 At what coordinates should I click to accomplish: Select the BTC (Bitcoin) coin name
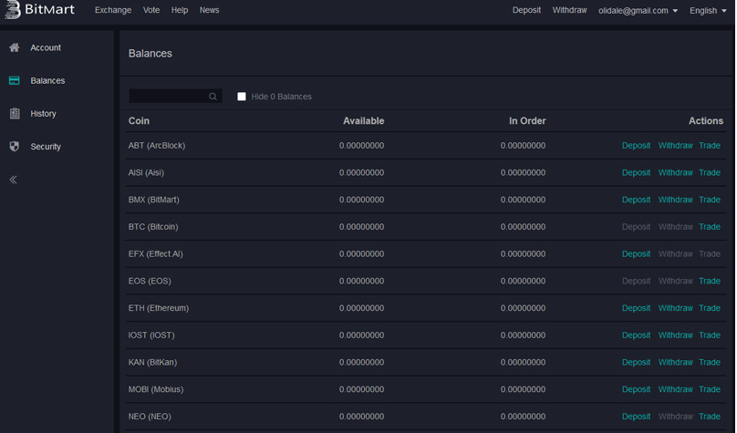point(153,227)
